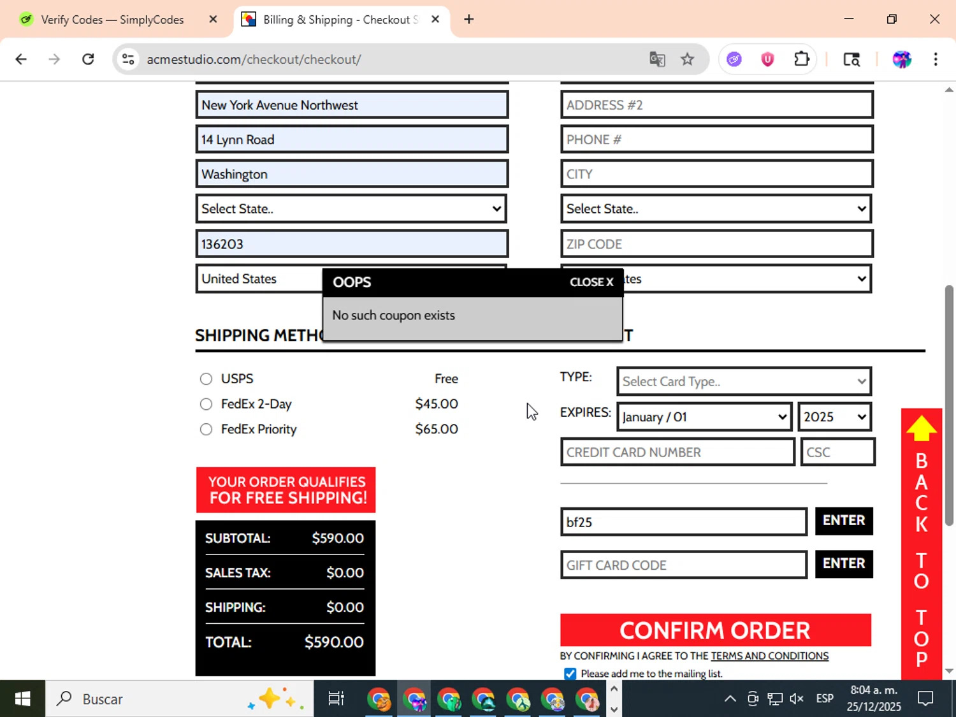Click the BACK TO TOP side button
Viewport: 956px width, 717px height.
(922, 544)
